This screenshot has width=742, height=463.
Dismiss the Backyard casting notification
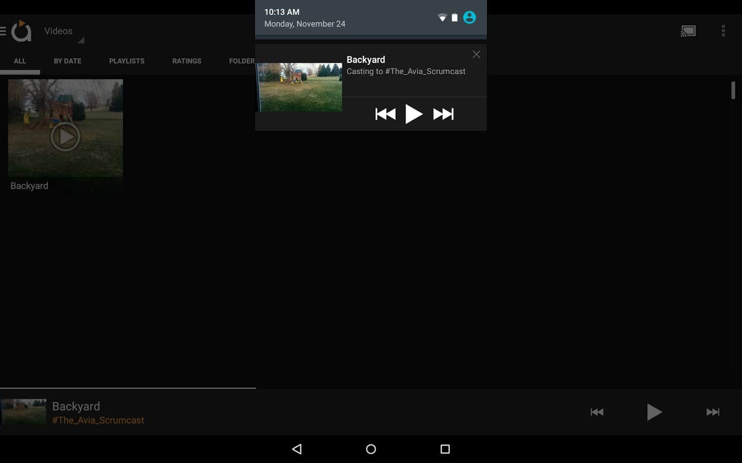[476, 55]
